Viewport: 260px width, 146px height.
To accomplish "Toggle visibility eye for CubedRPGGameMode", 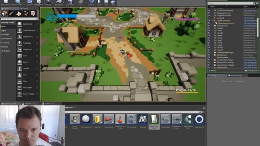I will [209, 11].
